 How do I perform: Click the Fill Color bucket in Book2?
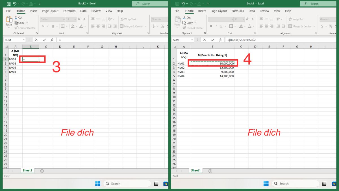point(73,26)
